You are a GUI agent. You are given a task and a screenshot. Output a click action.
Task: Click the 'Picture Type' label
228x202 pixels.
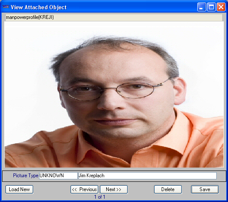point(26,176)
